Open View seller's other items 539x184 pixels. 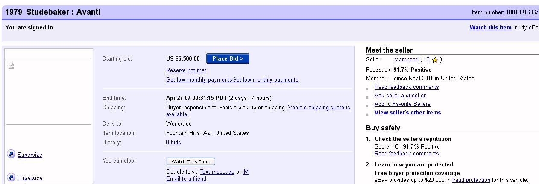click(x=407, y=113)
